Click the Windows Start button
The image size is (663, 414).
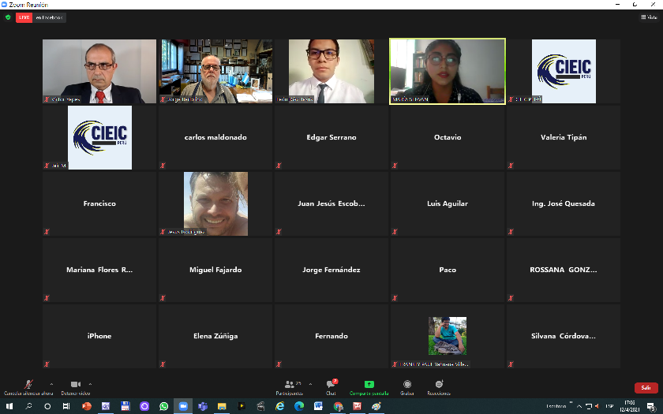(9, 406)
